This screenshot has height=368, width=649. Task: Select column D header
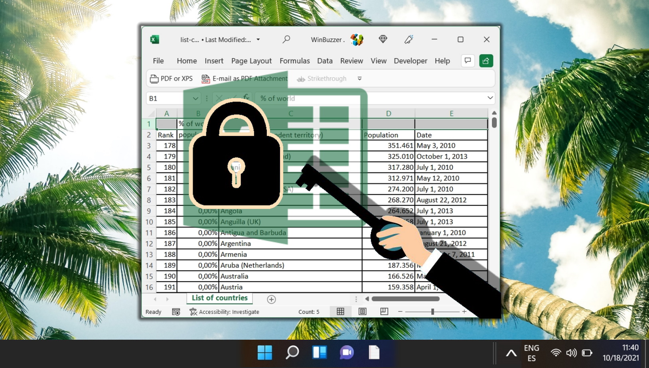click(x=389, y=113)
